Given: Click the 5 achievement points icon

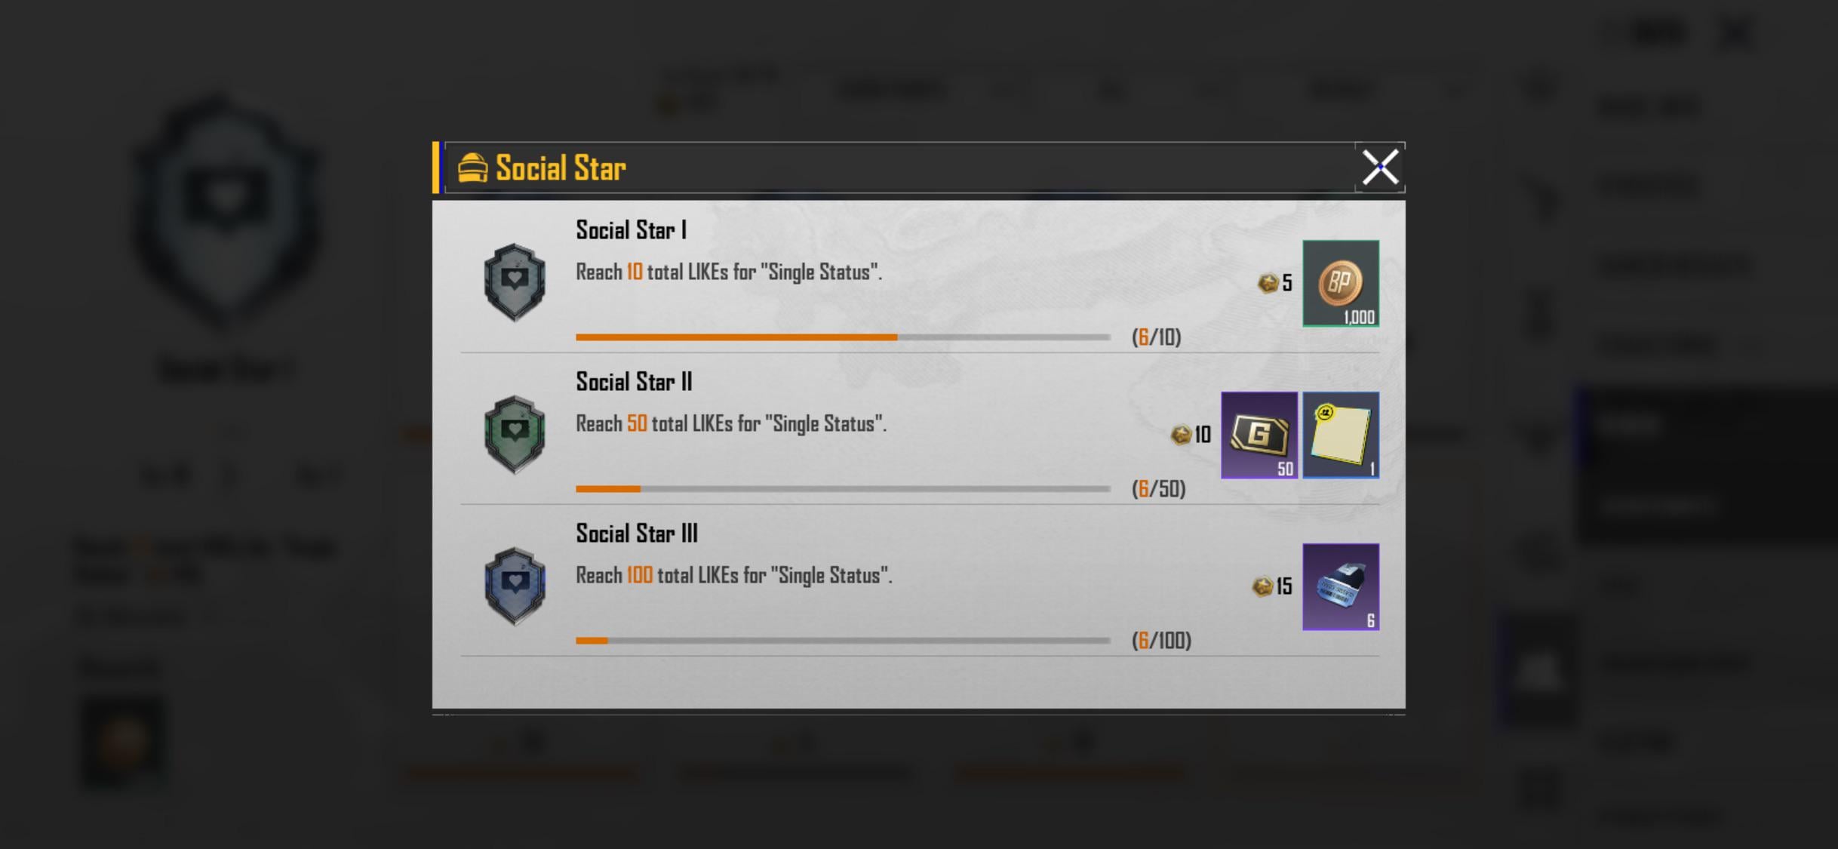Looking at the screenshot, I should click(x=1268, y=283).
